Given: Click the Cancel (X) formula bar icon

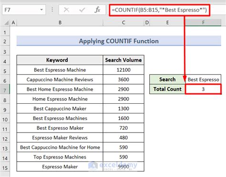Looking at the screenshot, I should (66, 10).
